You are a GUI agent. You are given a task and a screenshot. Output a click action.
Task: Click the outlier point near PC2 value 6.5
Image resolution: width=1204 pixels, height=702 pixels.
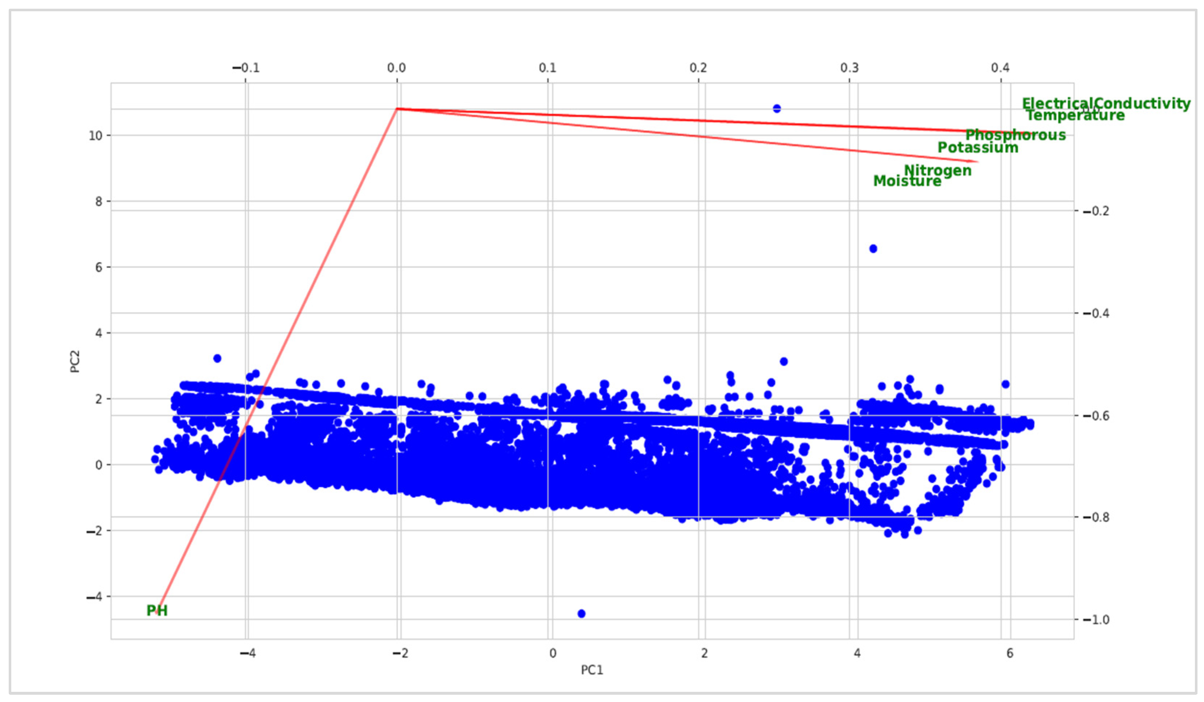coord(873,249)
